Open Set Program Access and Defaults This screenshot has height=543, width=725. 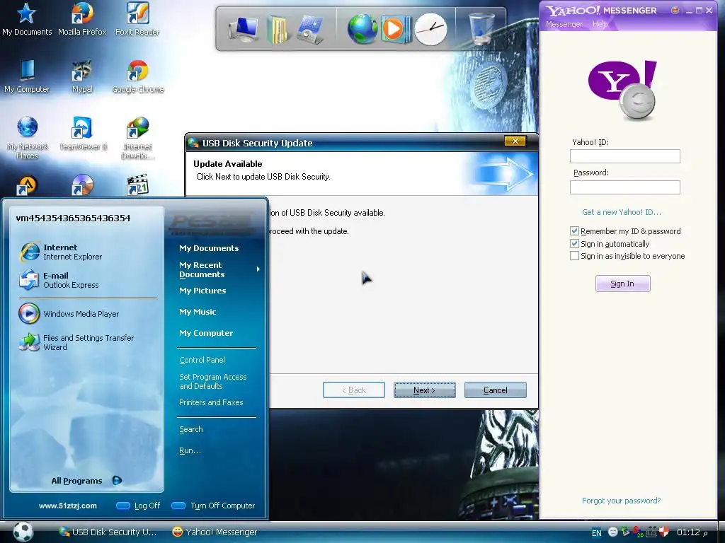click(x=212, y=381)
